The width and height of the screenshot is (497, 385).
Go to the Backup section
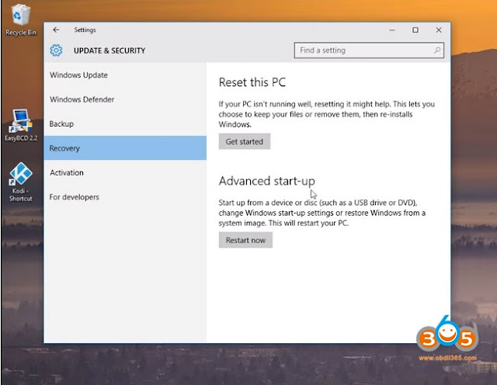[125, 124]
